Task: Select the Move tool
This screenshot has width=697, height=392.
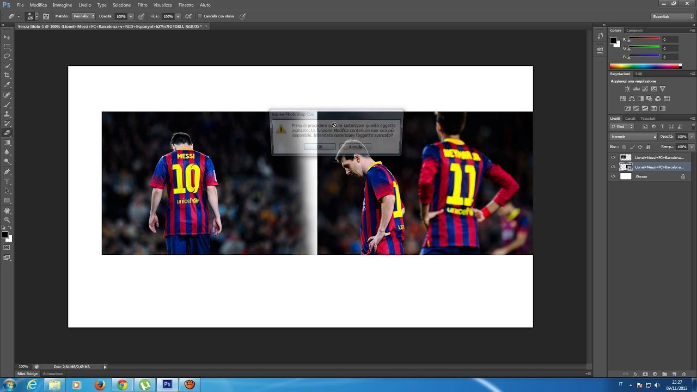Action: (7, 36)
